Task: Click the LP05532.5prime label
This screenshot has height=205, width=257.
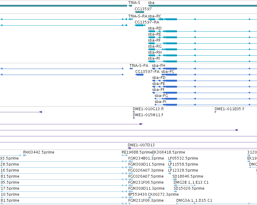Action: 183,158
